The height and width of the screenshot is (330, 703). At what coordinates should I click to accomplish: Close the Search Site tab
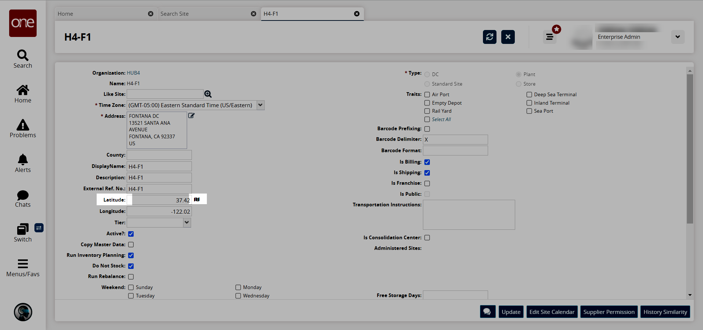[x=253, y=14]
